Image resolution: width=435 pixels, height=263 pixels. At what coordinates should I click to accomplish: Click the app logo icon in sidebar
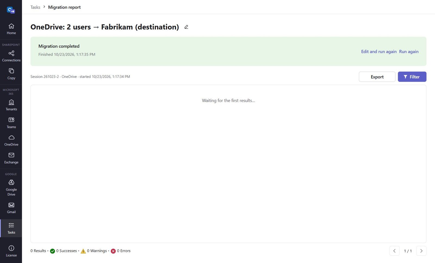[11, 10]
